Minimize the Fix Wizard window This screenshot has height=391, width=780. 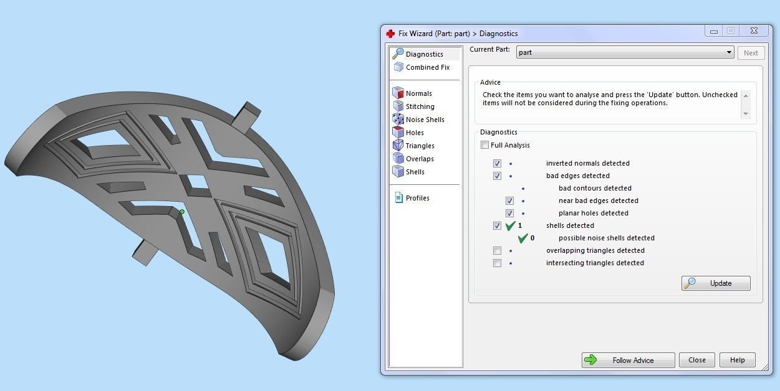tap(714, 31)
